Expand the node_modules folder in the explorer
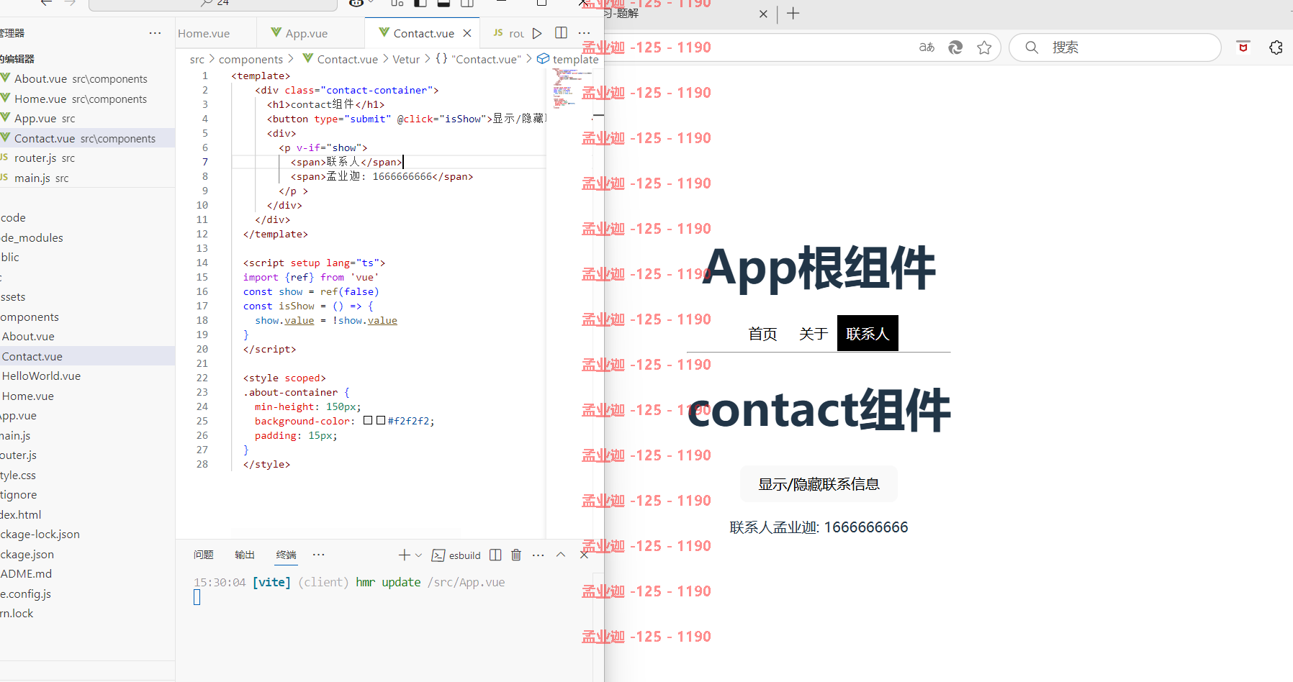 tap(87, 237)
